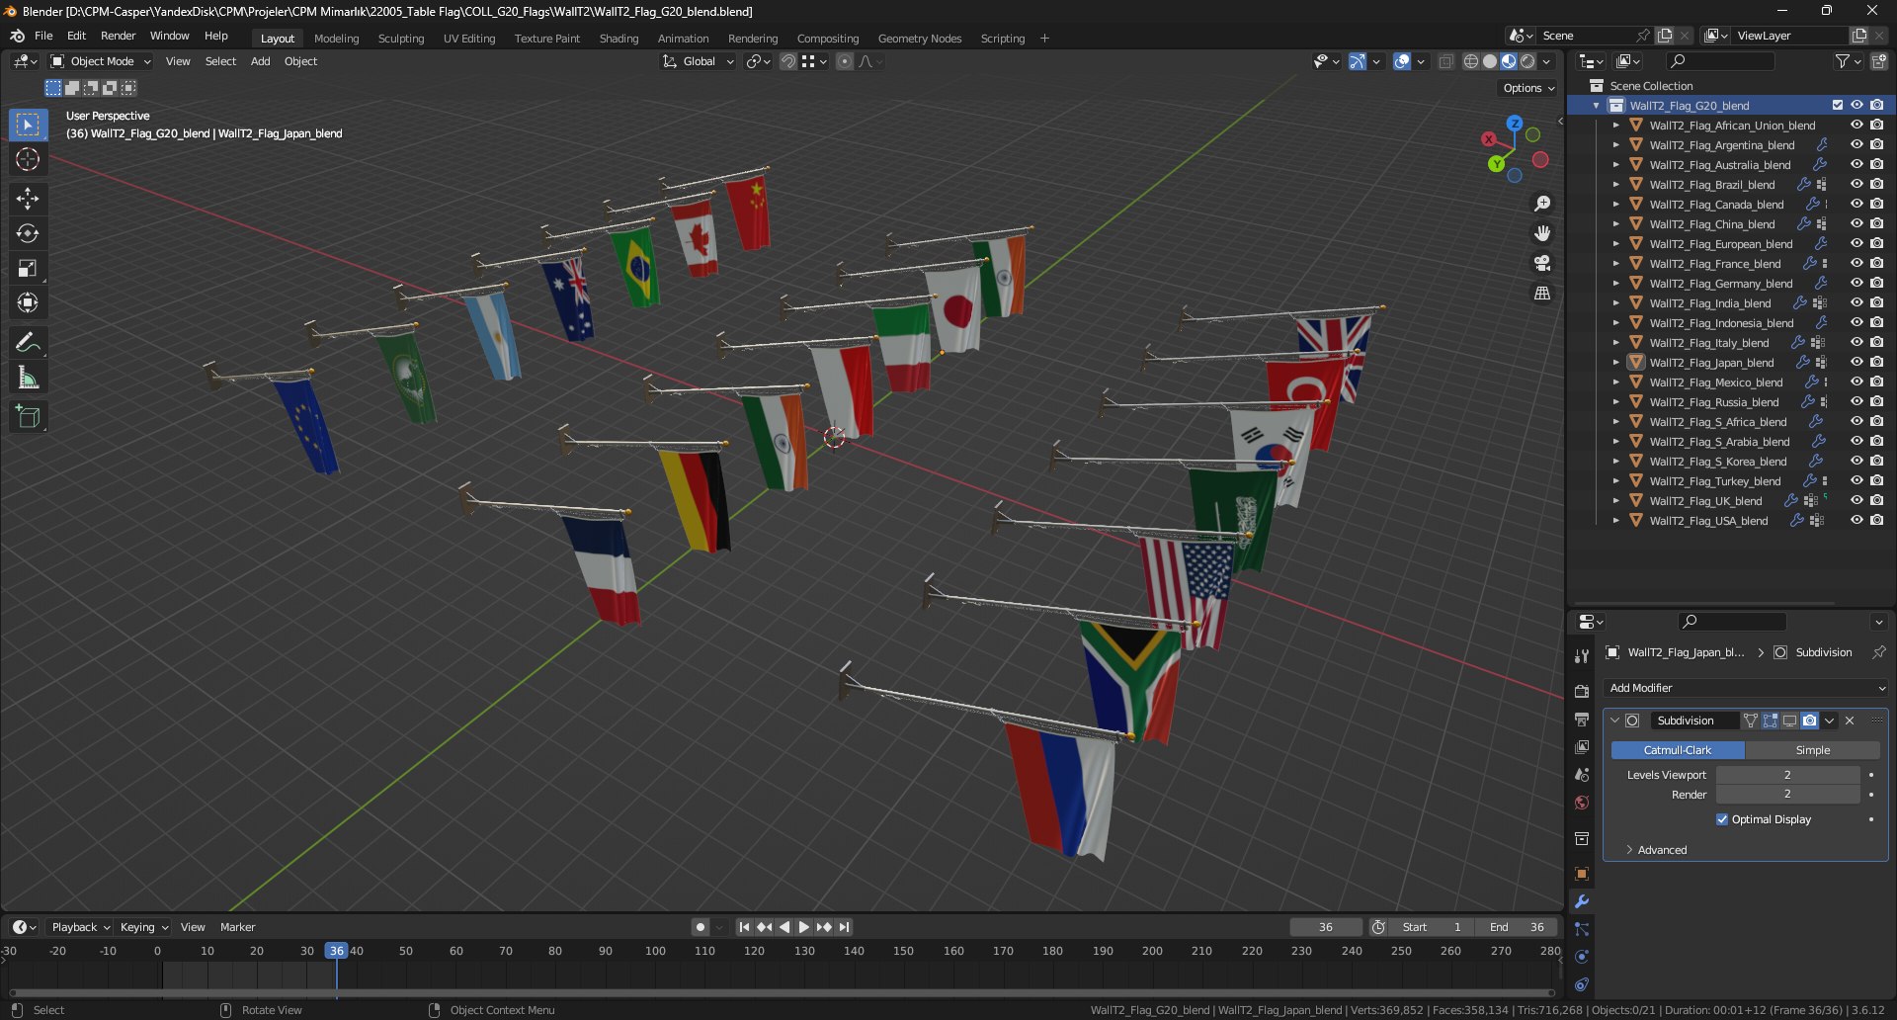Switch to the Shading workspace tab
The image size is (1897, 1020).
pyautogui.click(x=619, y=39)
